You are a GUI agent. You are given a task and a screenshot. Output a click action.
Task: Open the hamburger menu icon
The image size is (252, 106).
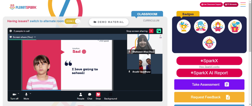coord(243,5)
